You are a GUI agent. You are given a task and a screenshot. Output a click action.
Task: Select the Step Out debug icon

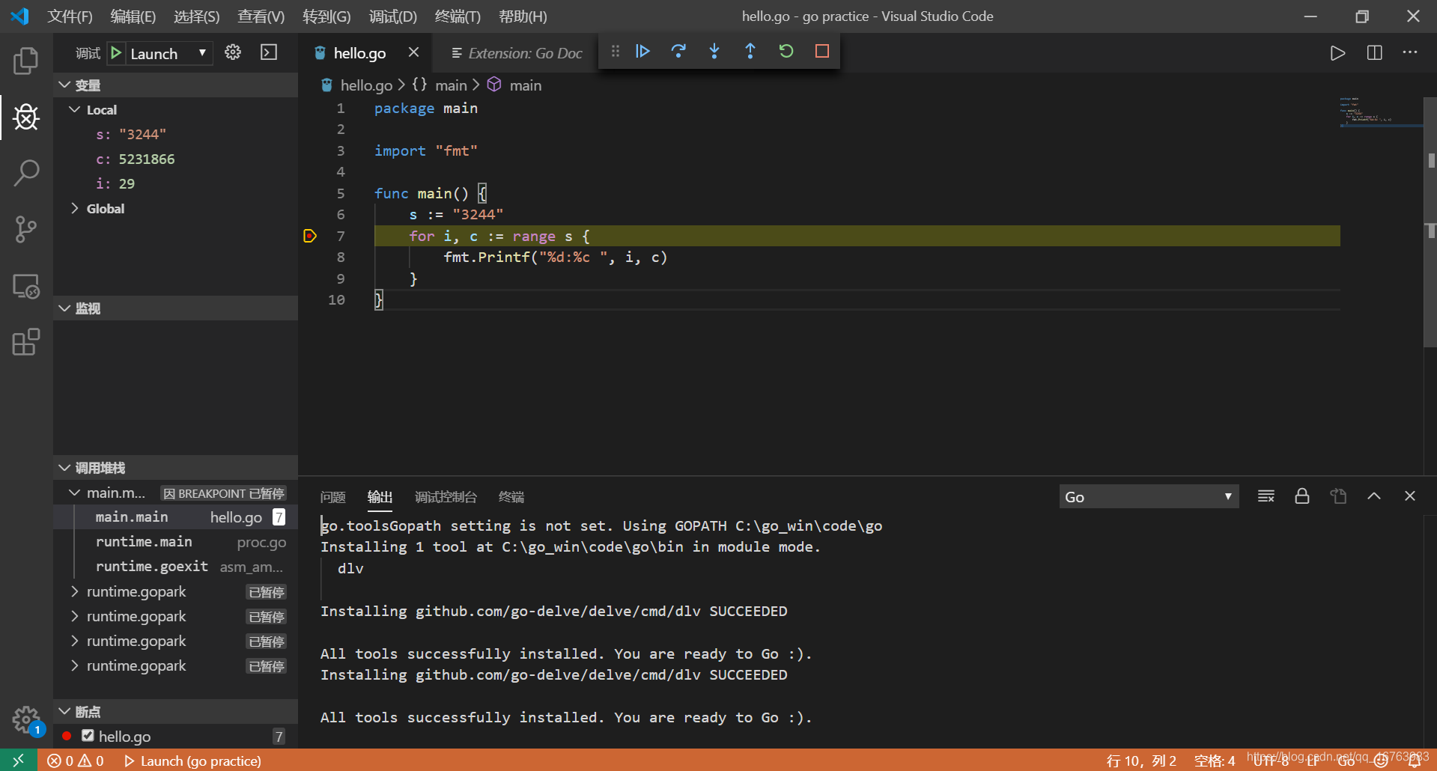coord(750,51)
